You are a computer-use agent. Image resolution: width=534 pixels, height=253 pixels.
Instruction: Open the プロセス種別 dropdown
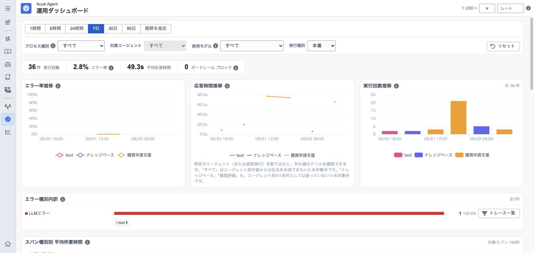click(81, 46)
